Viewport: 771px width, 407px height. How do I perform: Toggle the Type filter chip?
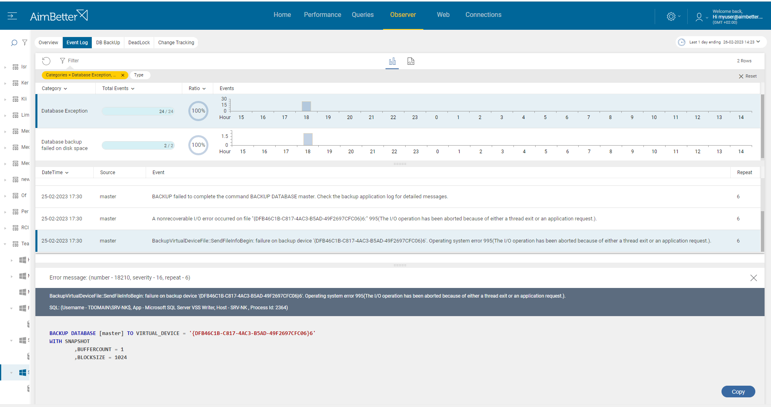click(139, 75)
